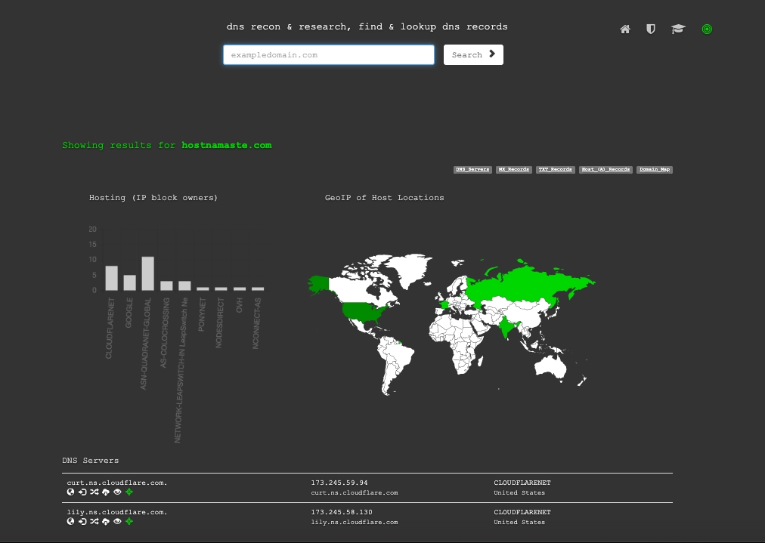765x543 pixels.
Task: Open the graduation cap learn icon
Action: click(678, 29)
